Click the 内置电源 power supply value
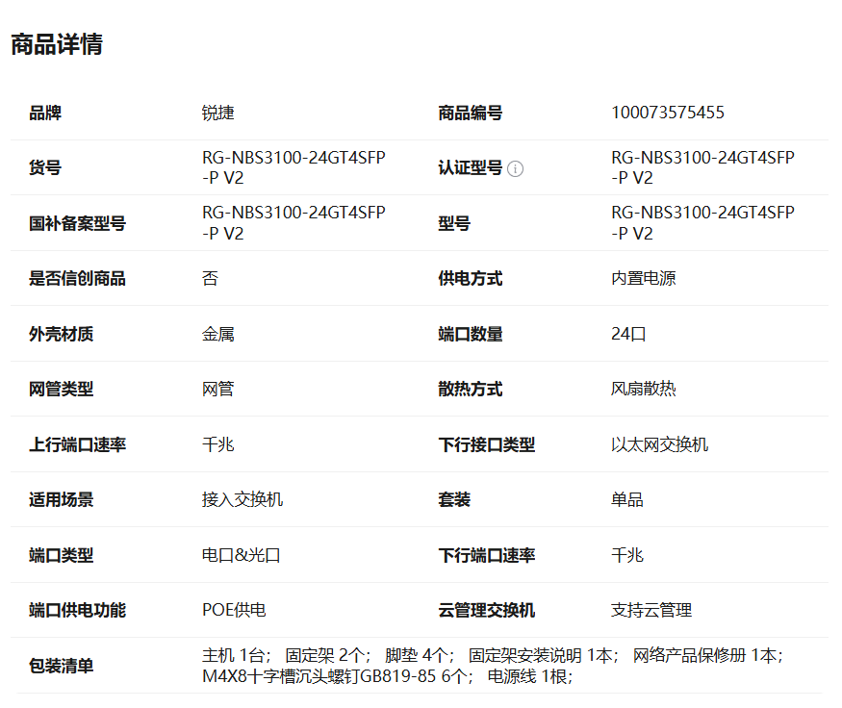The image size is (842, 708). [643, 279]
